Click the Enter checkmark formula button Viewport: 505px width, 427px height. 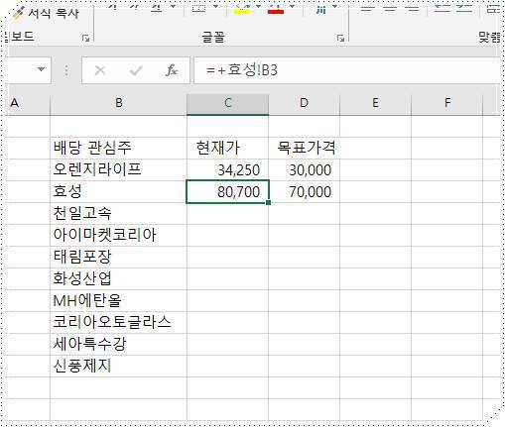pyautogui.click(x=136, y=70)
